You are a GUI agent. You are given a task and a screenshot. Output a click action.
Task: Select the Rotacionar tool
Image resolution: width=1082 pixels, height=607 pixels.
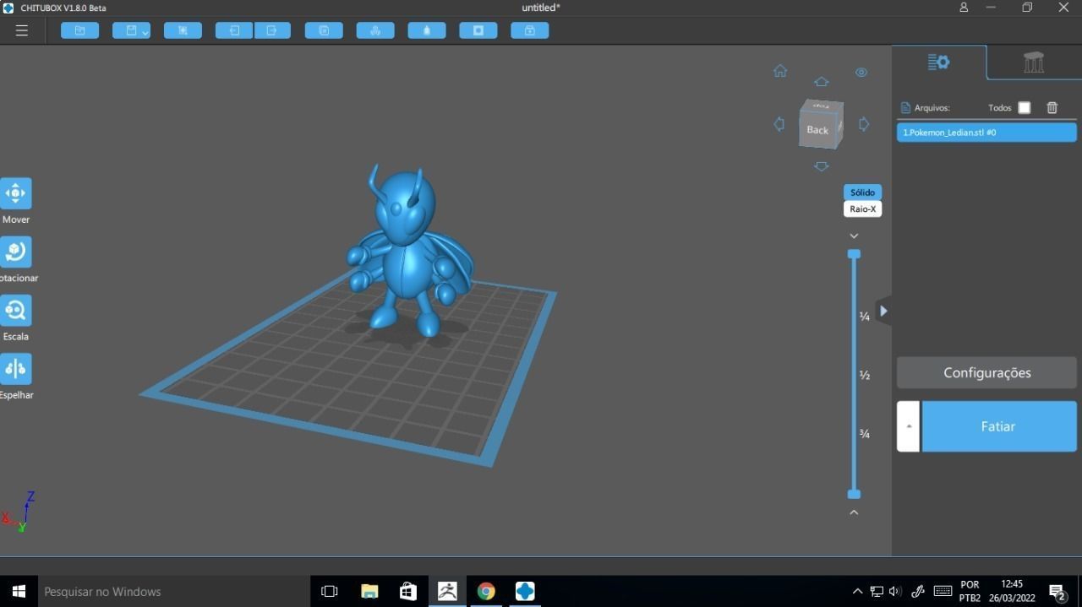pos(15,252)
